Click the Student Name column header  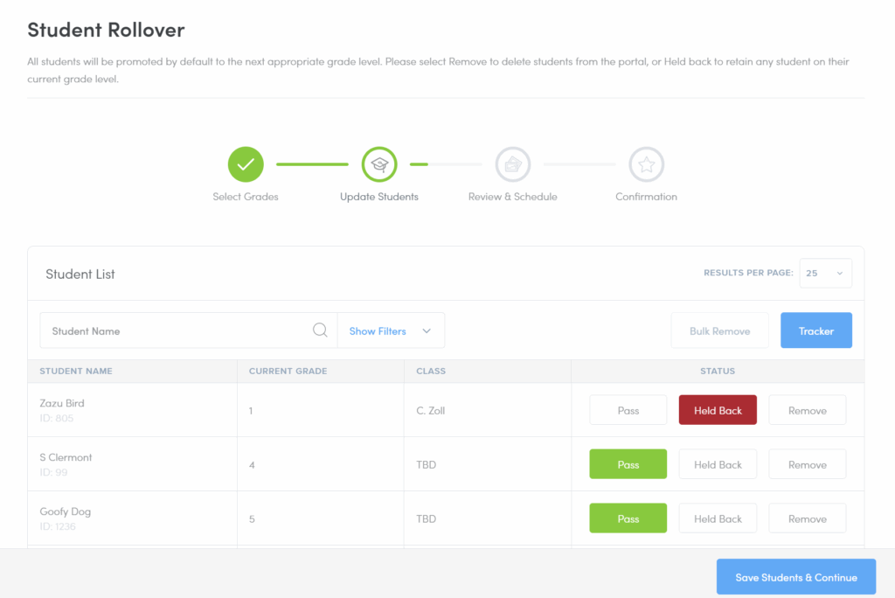click(76, 371)
